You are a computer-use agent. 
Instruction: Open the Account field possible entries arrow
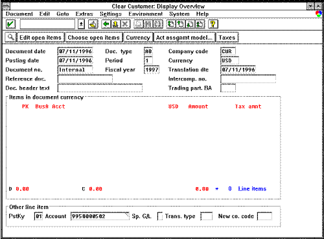click(127, 214)
